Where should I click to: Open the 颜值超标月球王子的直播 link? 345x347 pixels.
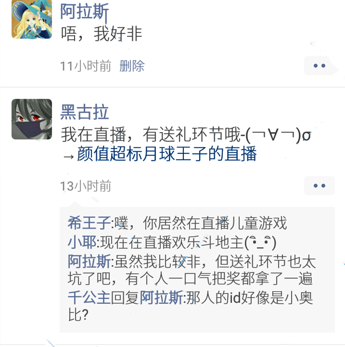167,154
